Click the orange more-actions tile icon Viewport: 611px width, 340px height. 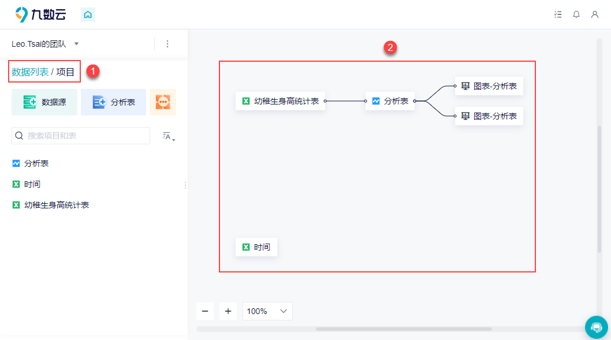[163, 102]
